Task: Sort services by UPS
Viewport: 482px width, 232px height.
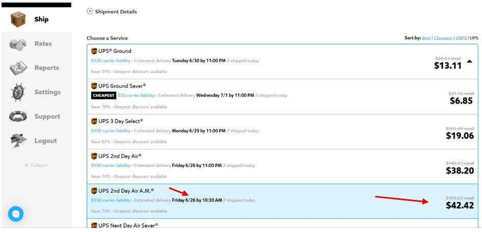Action: pyautogui.click(x=474, y=38)
